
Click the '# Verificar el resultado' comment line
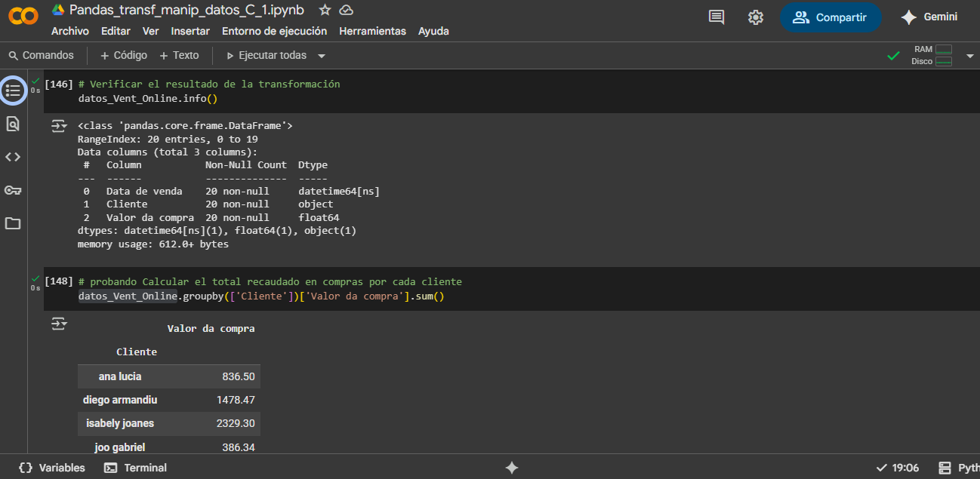pyautogui.click(x=209, y=84)
